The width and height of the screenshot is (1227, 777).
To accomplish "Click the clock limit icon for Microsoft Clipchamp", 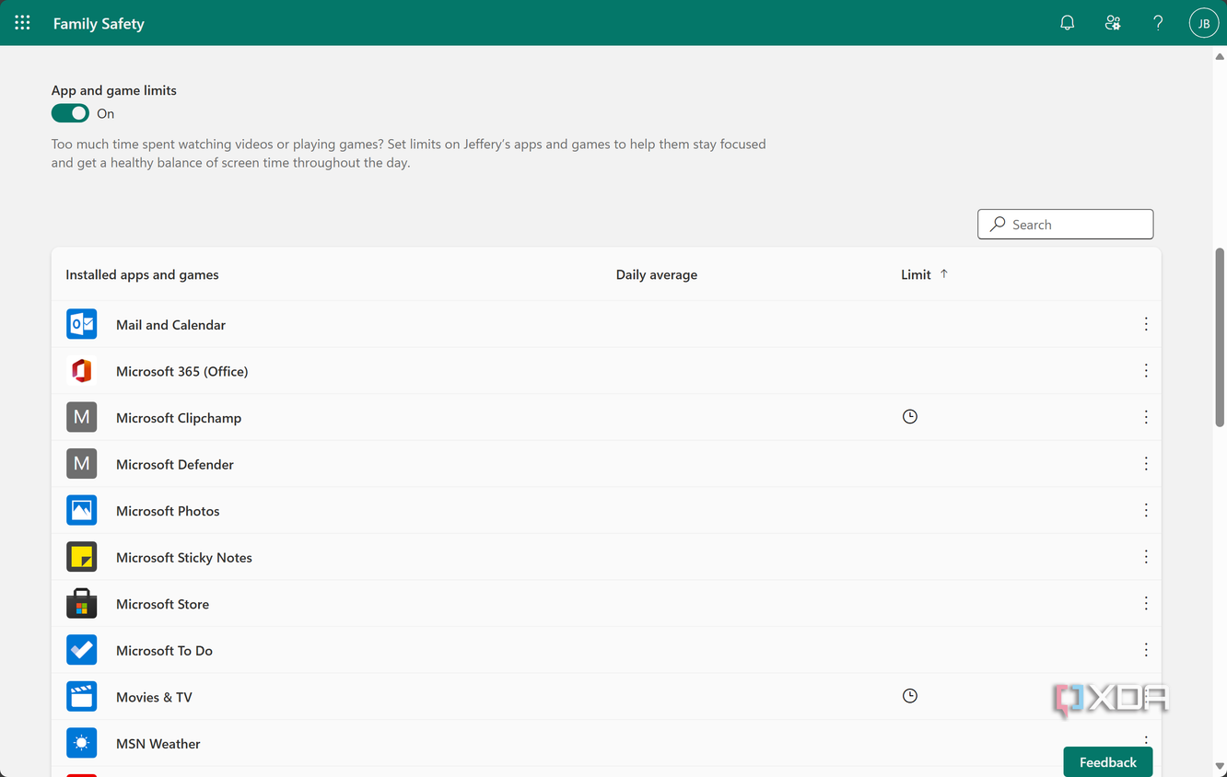I will coord(910,417).
